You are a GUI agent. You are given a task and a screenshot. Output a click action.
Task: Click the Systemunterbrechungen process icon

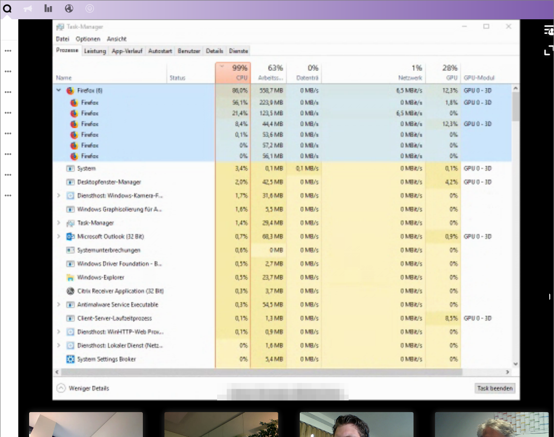(x=70, y=250)
